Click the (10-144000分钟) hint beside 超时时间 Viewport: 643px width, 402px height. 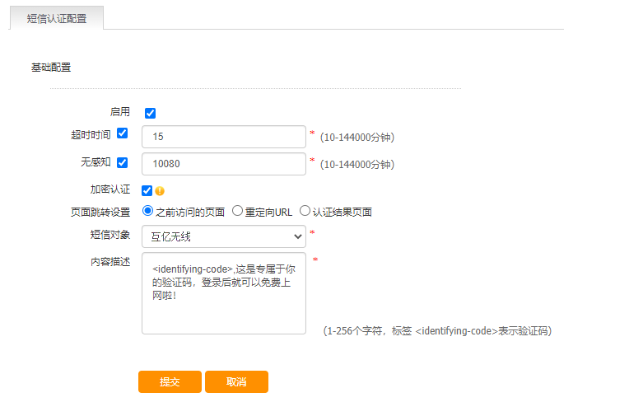357,137
